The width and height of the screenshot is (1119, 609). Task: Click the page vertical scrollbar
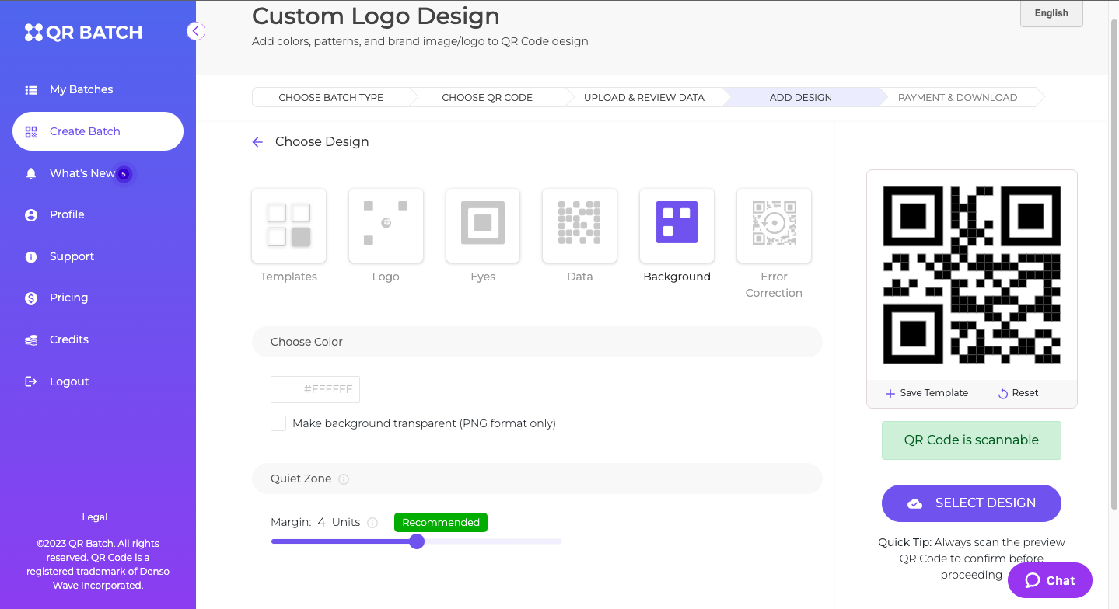pyautogui.click(x=1114, y=264)
